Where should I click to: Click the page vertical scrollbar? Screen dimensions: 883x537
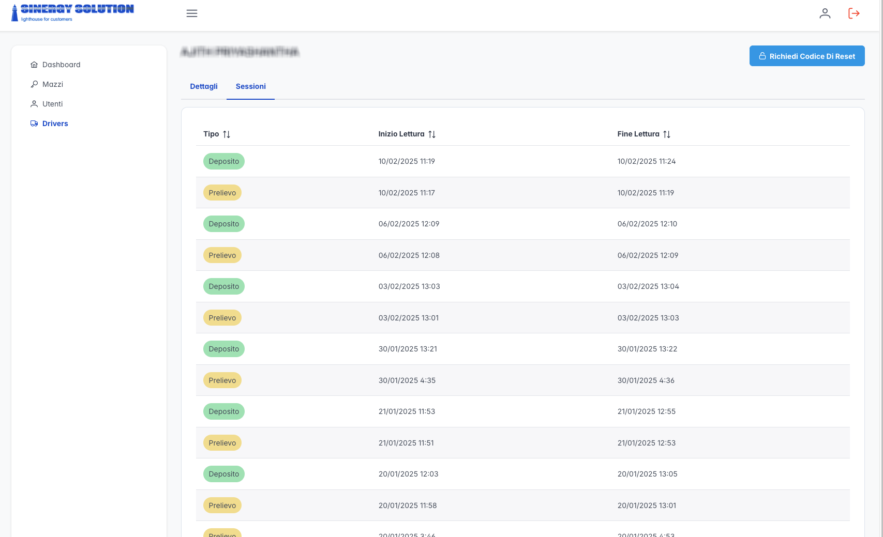[x=880, y=268]
